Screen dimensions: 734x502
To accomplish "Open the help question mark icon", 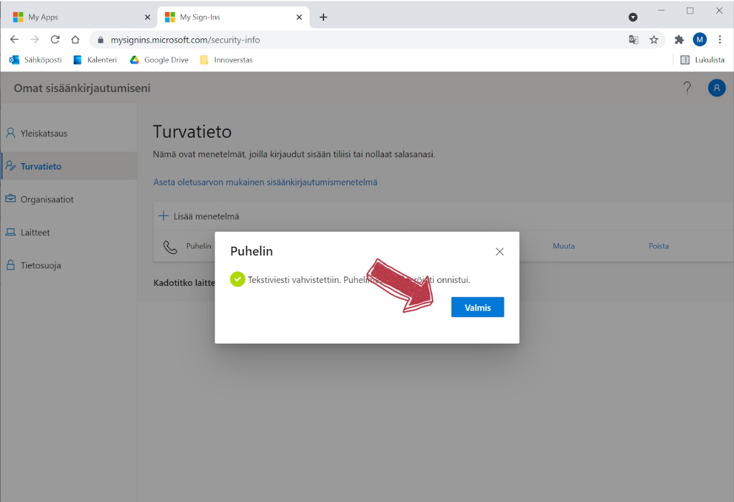I will click(x=687, y=88).
